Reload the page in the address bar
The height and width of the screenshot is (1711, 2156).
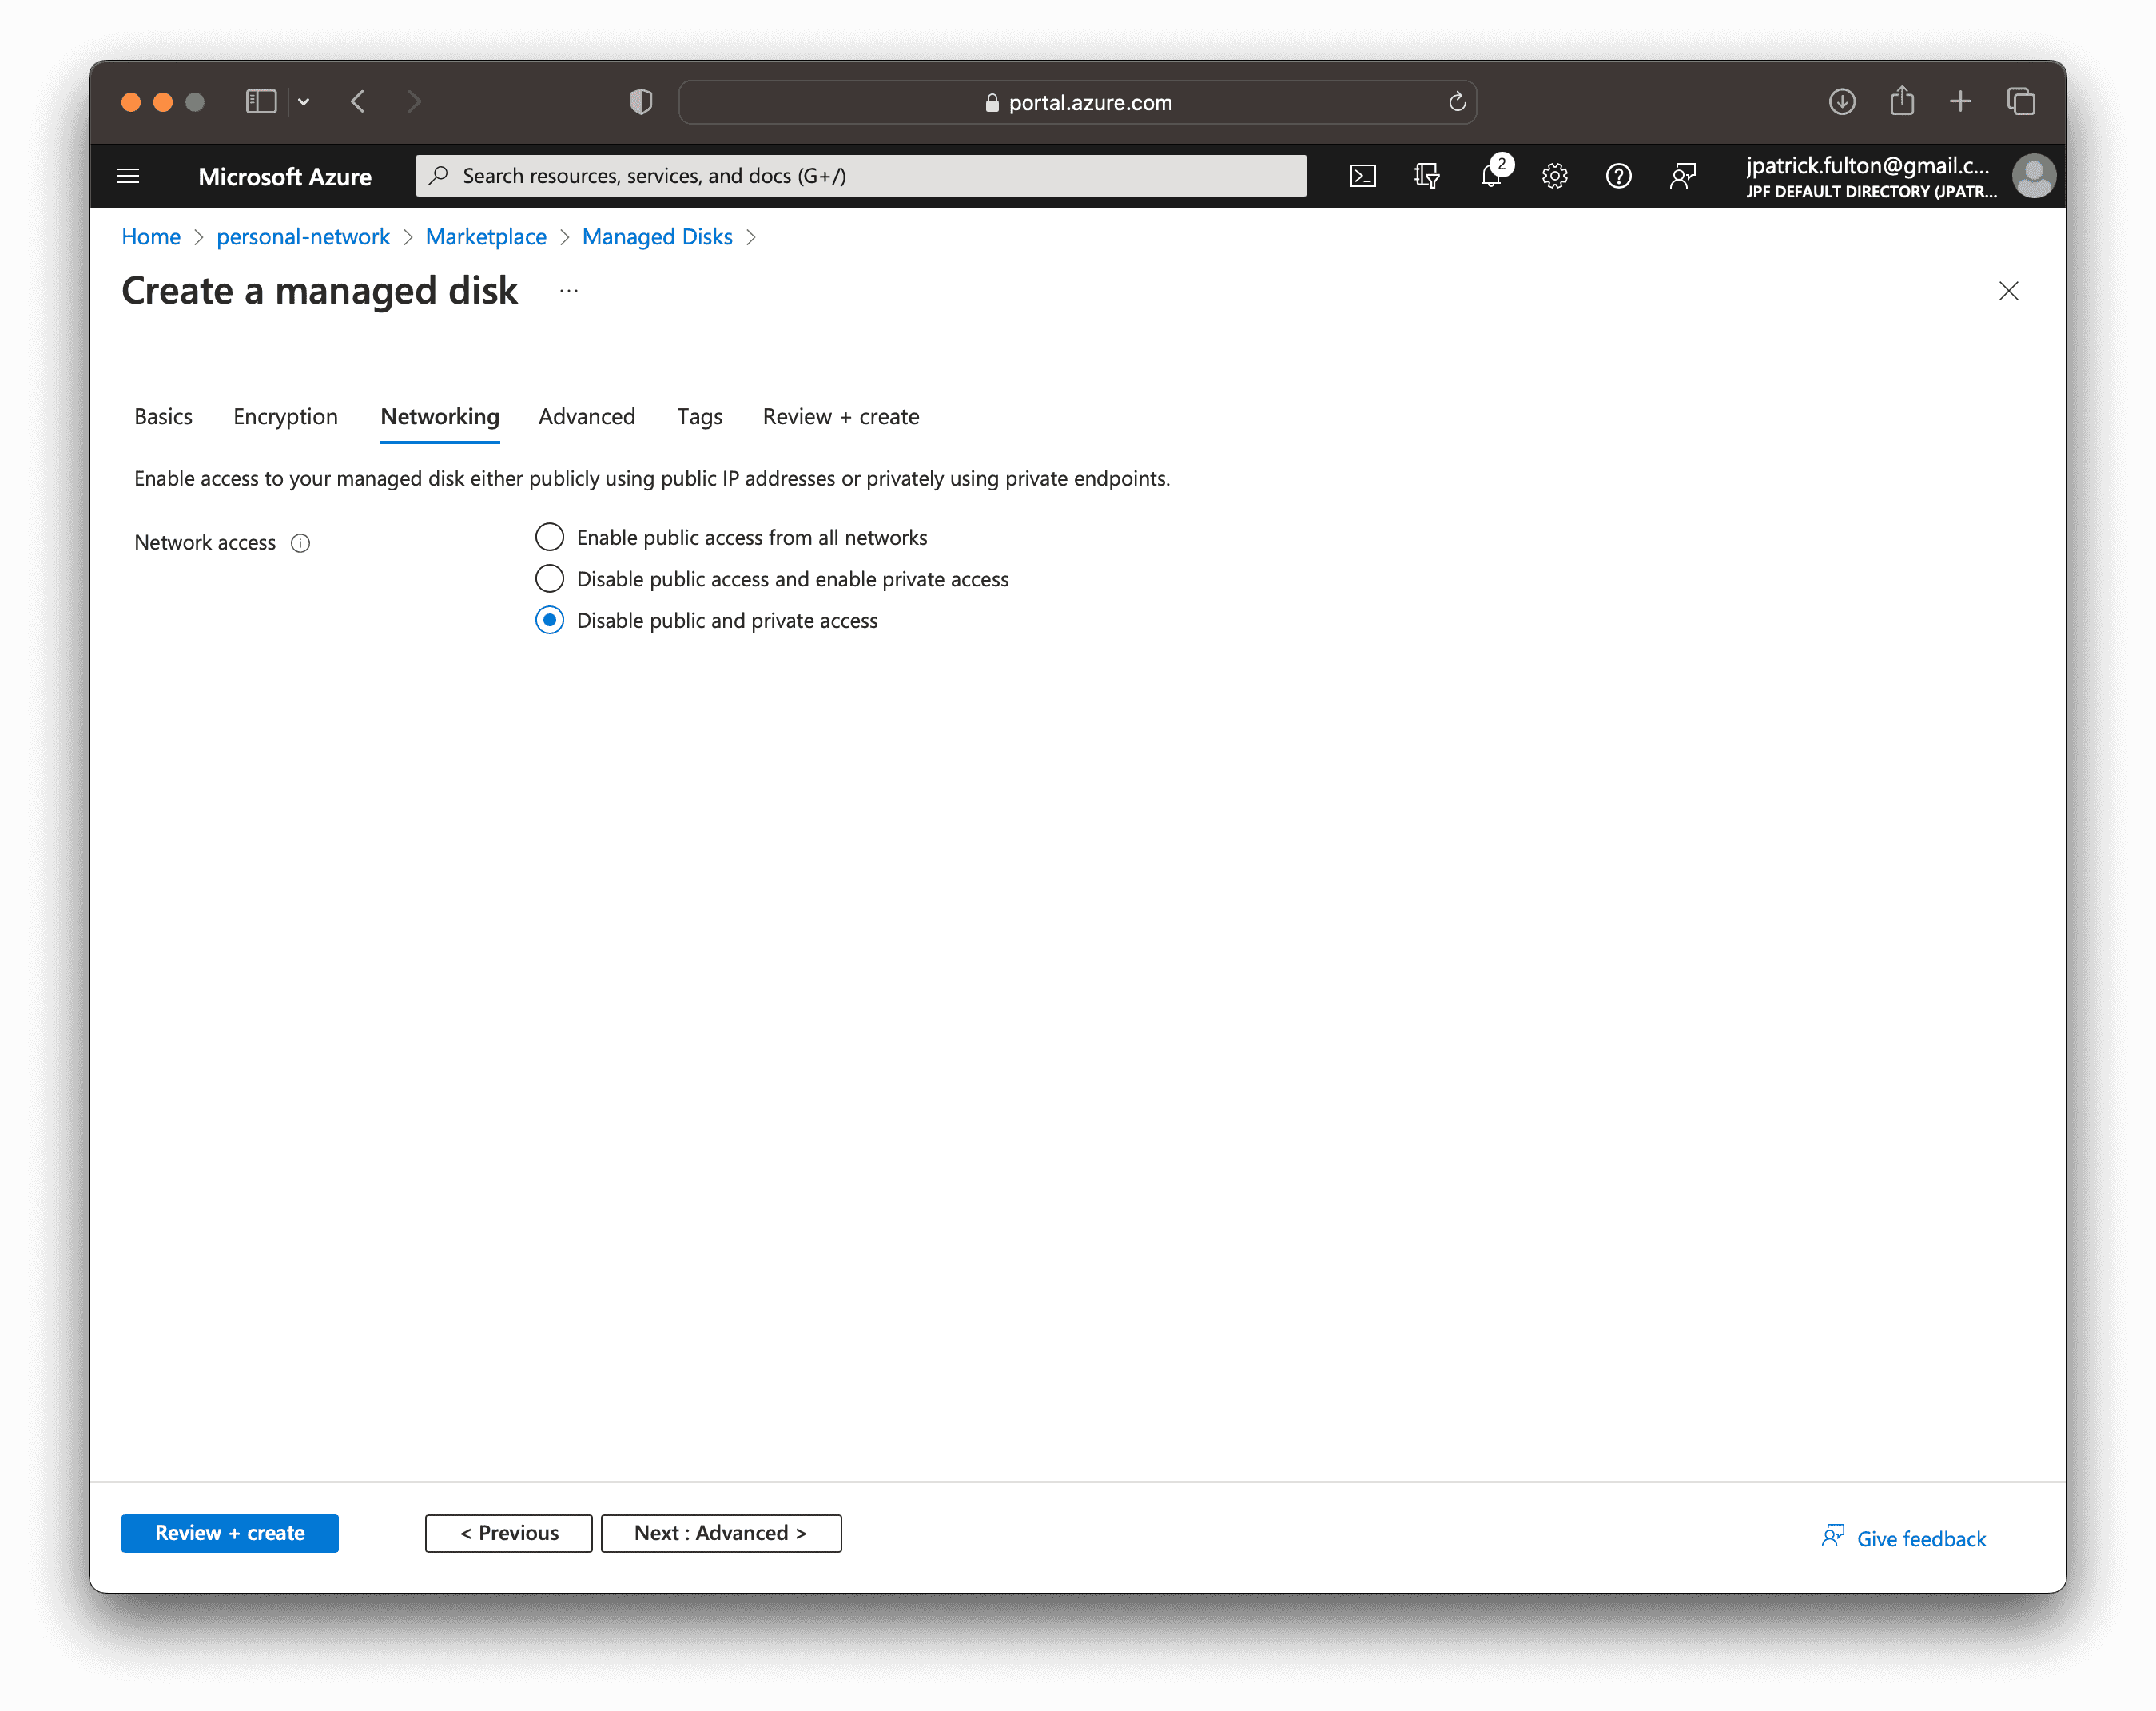coord(1457,102)
